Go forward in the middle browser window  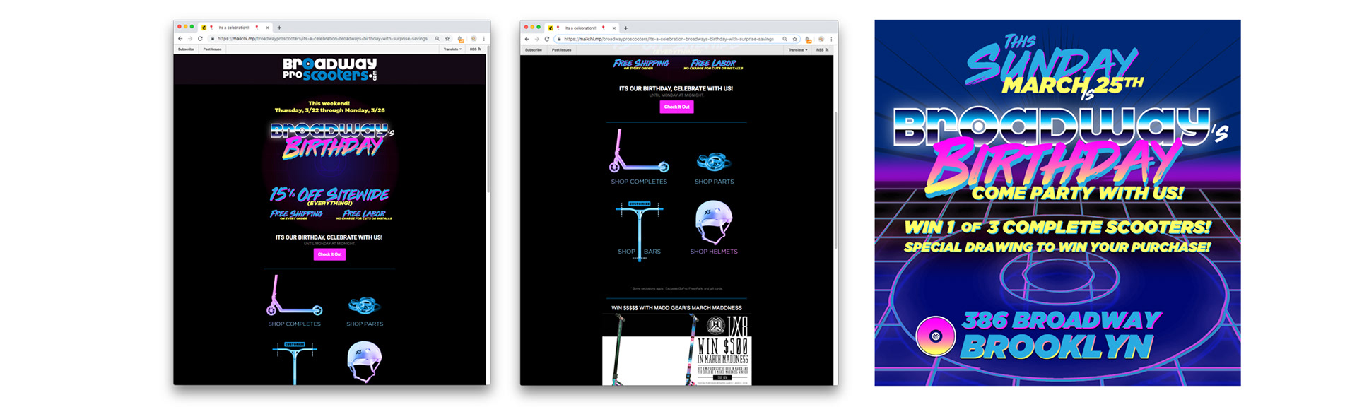point(536,39)
